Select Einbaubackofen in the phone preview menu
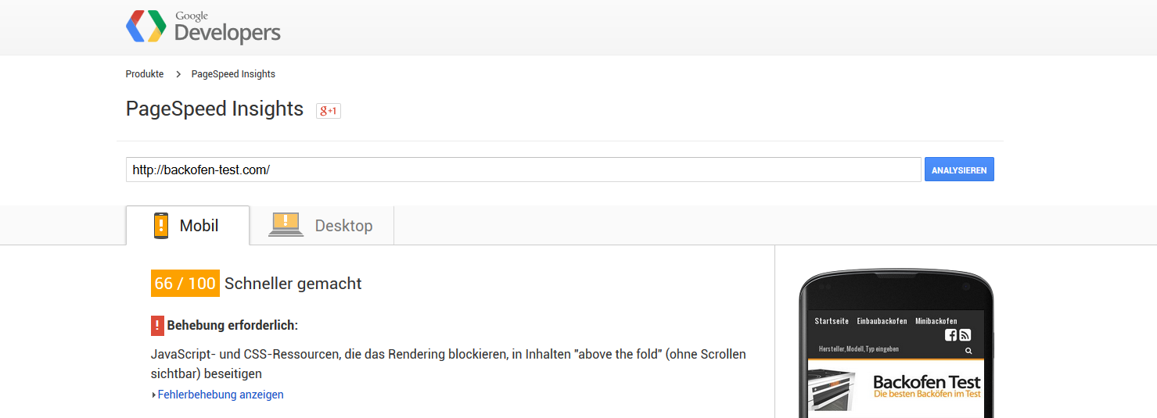The height and width of the screenshot is (418, 1157). pos(882,321)
